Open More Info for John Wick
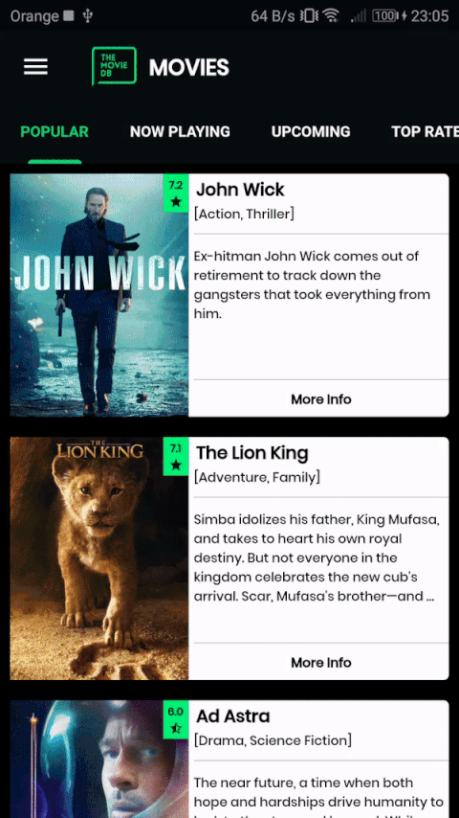The height and width of the screenshot is (818, 459). coord(321,399)
